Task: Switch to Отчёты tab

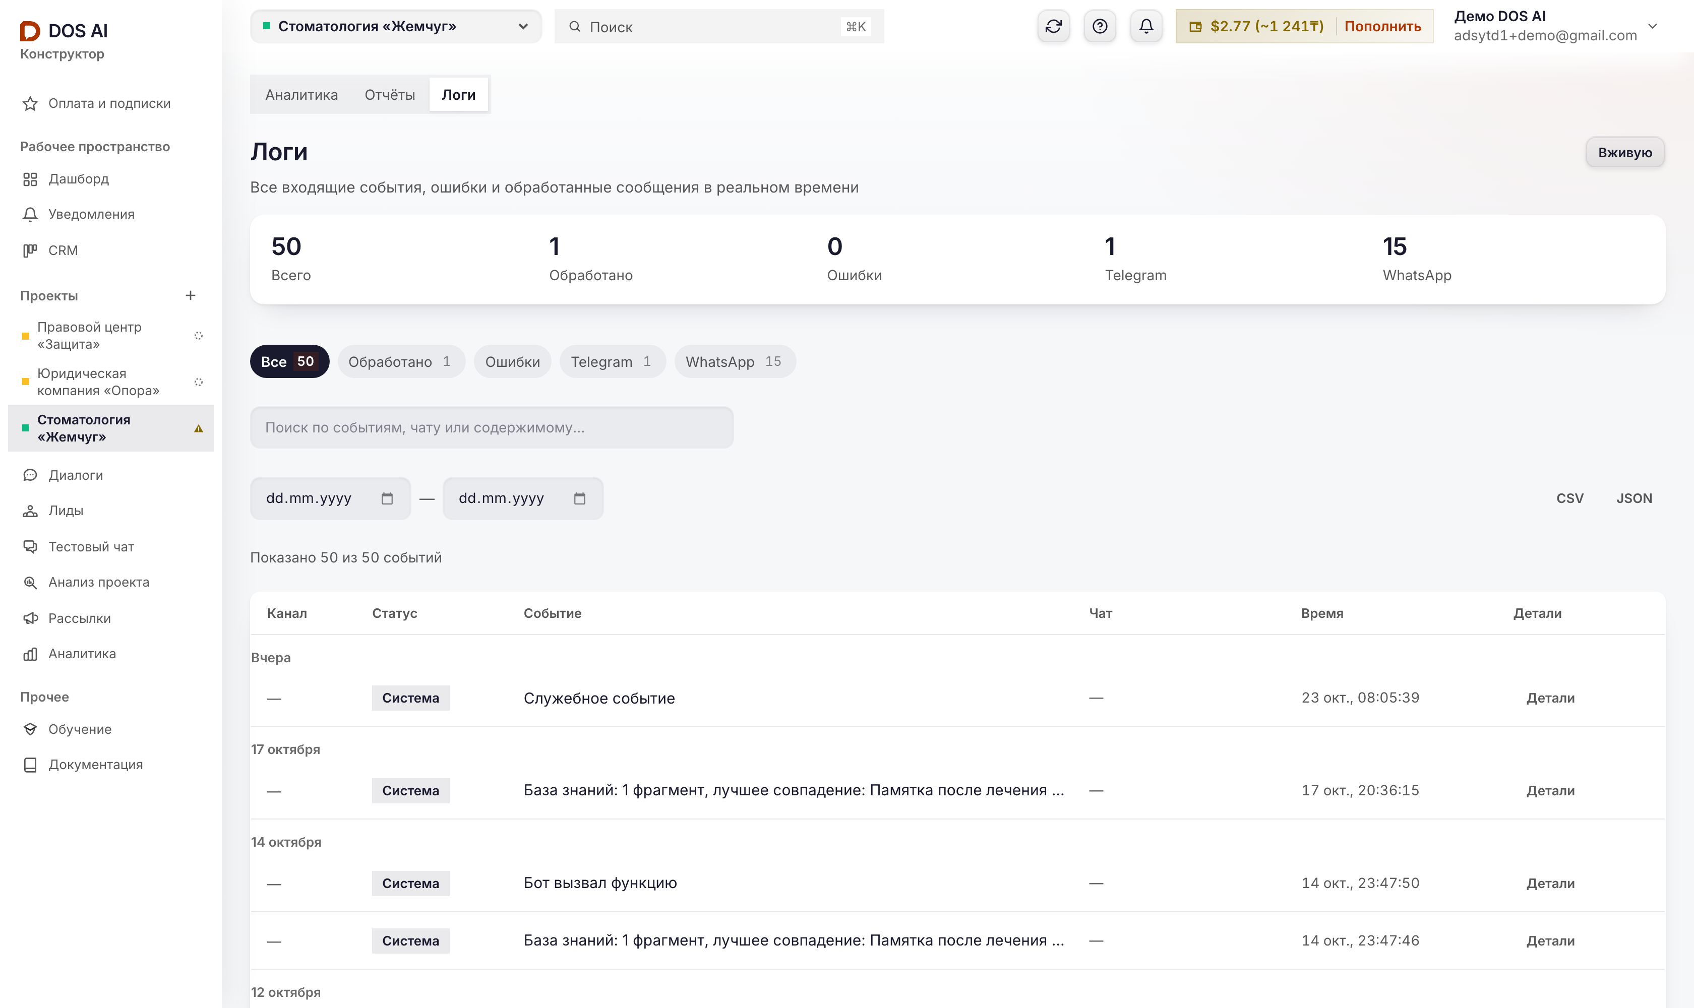Action: (389, 95)
